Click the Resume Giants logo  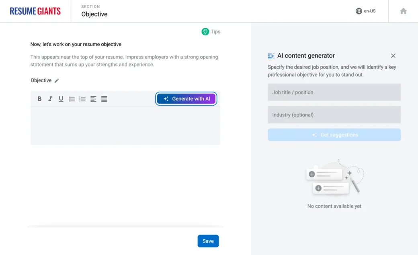[x=35, y=11]
